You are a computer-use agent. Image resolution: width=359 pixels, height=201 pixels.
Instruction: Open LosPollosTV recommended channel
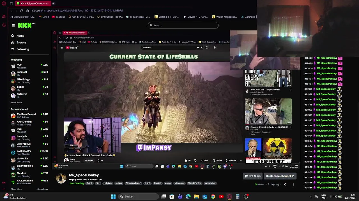pos(29,152)
